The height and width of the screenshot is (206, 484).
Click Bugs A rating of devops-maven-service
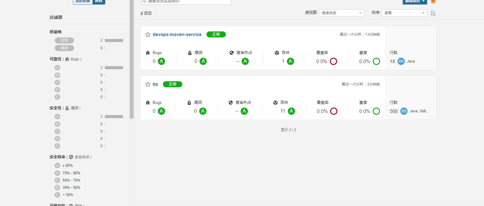(161, 61)
